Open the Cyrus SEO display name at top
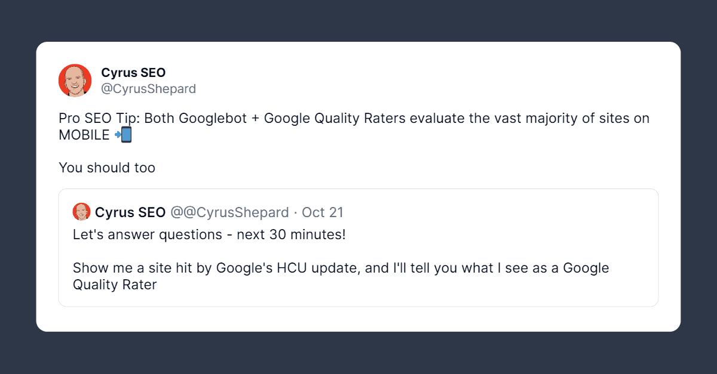 coord(133,73)
